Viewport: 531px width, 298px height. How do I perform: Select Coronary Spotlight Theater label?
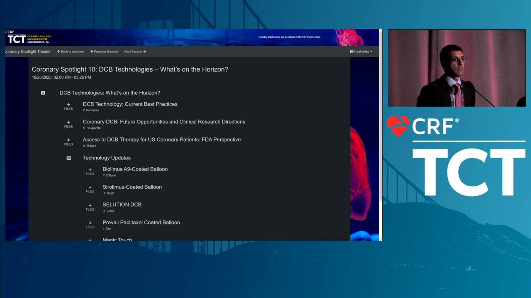pos(28,52)
